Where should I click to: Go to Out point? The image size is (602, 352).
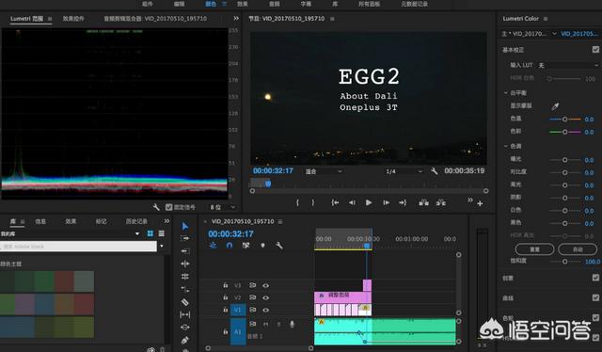point(403,202)
